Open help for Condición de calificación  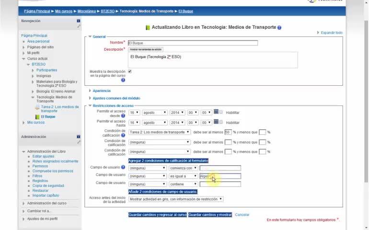tap(123, 135)
